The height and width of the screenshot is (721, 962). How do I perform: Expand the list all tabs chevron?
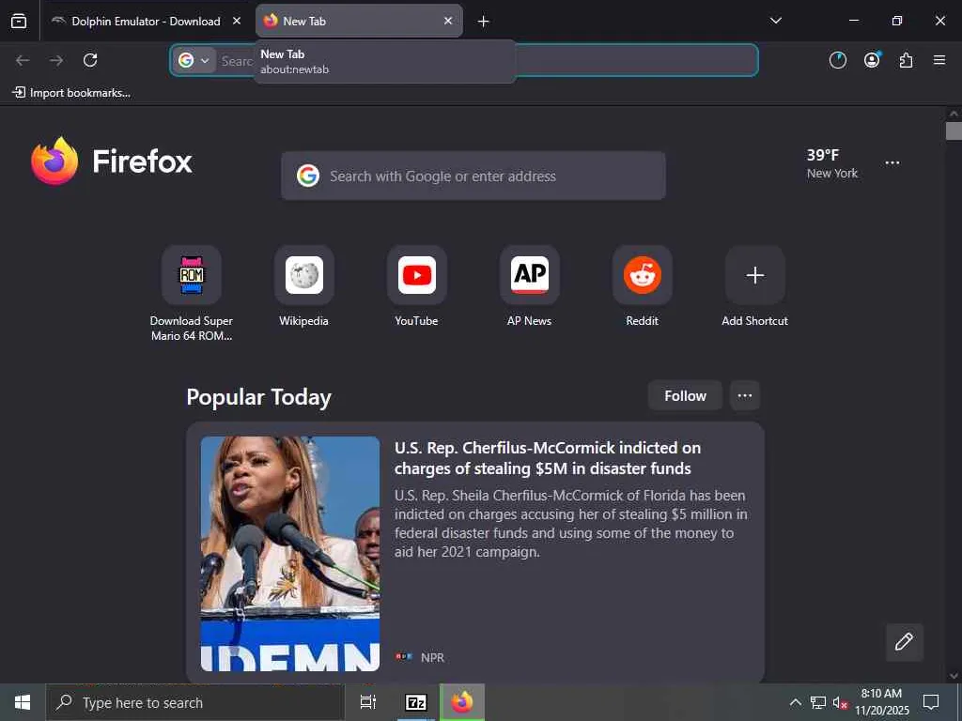point(775,21)
